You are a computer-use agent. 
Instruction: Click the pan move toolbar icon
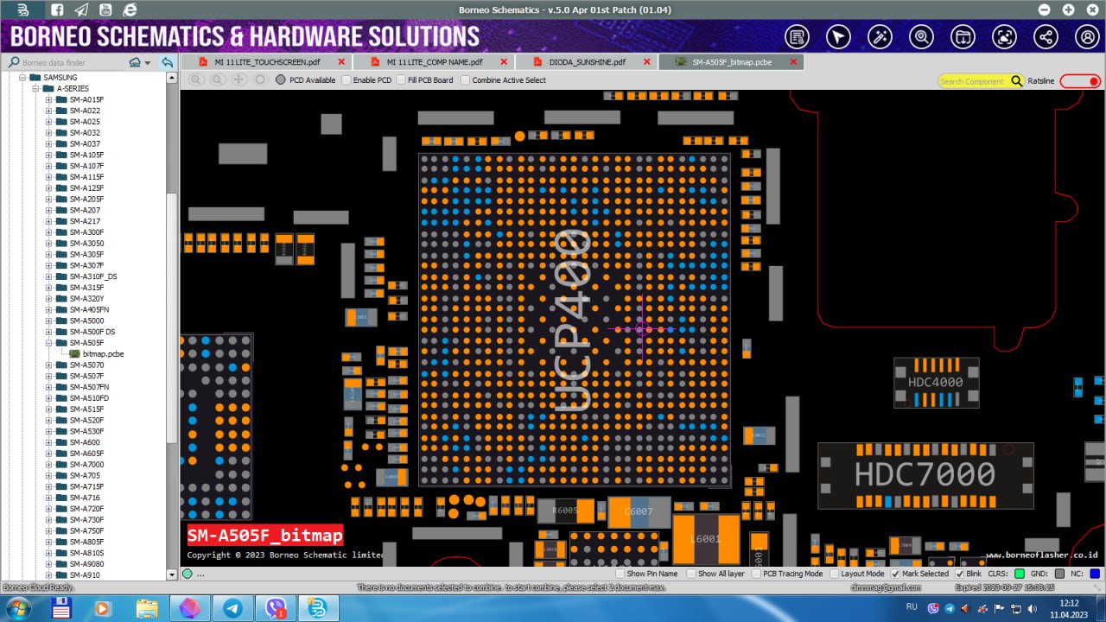click(x=238, y=79)
